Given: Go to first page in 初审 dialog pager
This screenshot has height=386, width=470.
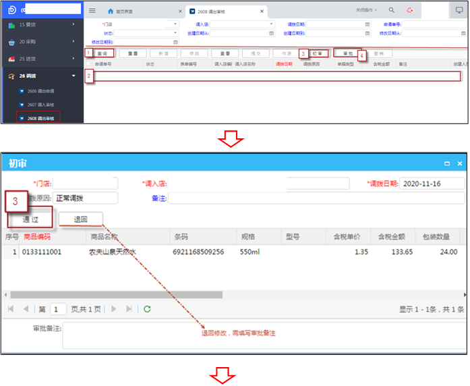Looking at the screenshot, I should coord(11,308).
